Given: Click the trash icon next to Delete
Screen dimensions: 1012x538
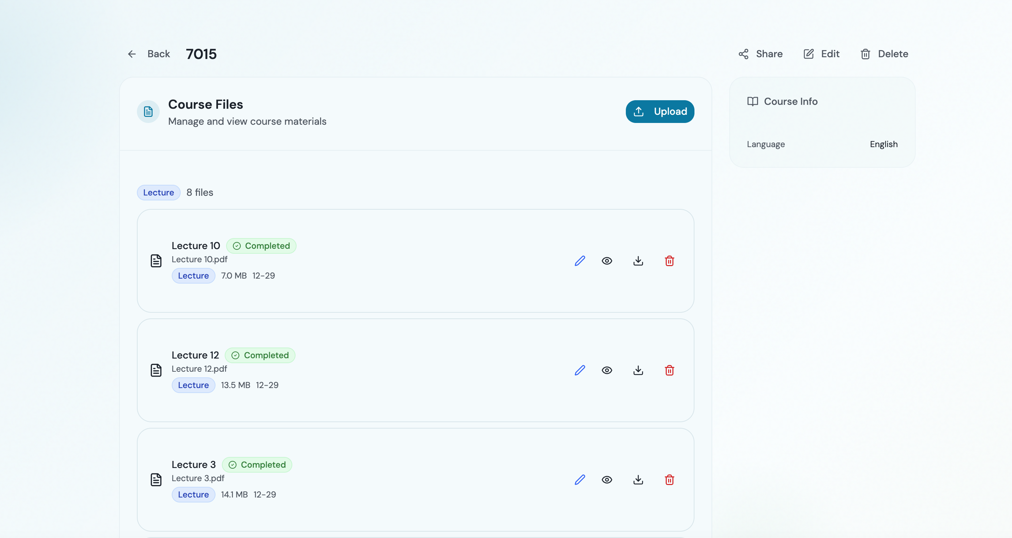Looking at the screenshot, I should coord(865,54).
